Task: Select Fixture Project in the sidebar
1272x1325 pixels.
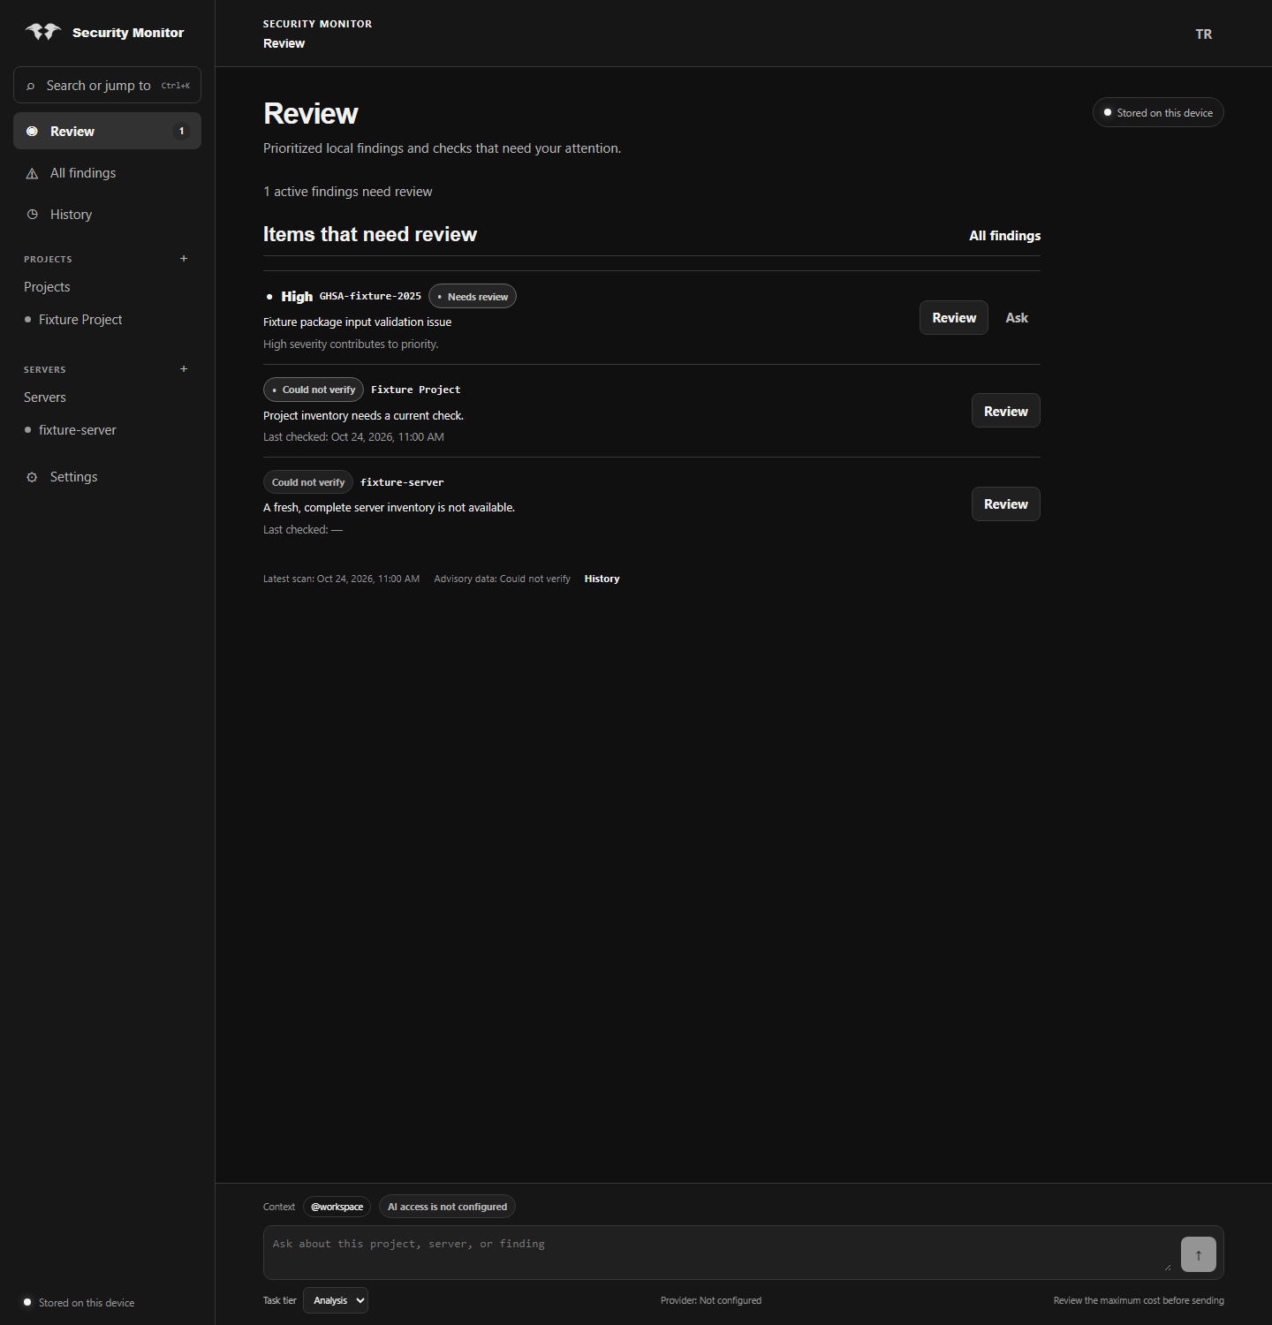Action: pos(80,320)
